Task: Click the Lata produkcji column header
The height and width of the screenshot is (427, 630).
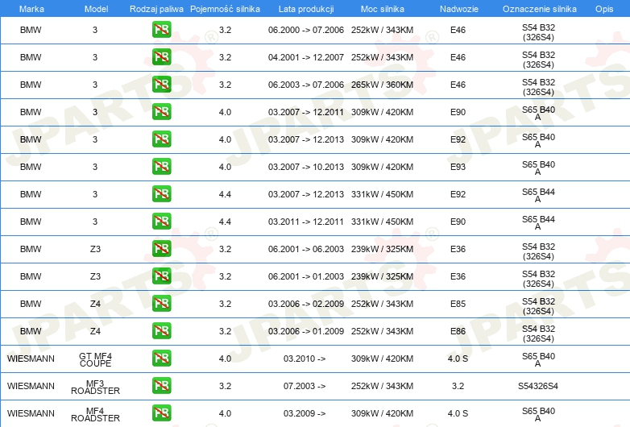Action: point(306,9)
